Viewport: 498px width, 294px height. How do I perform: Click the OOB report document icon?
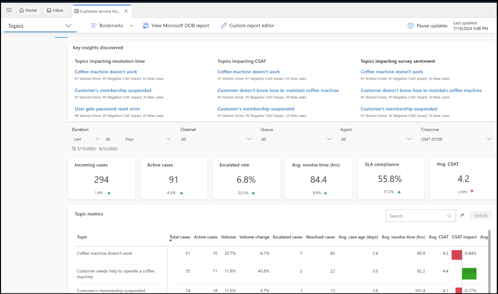pyautogui.click(x=146, y=26)
